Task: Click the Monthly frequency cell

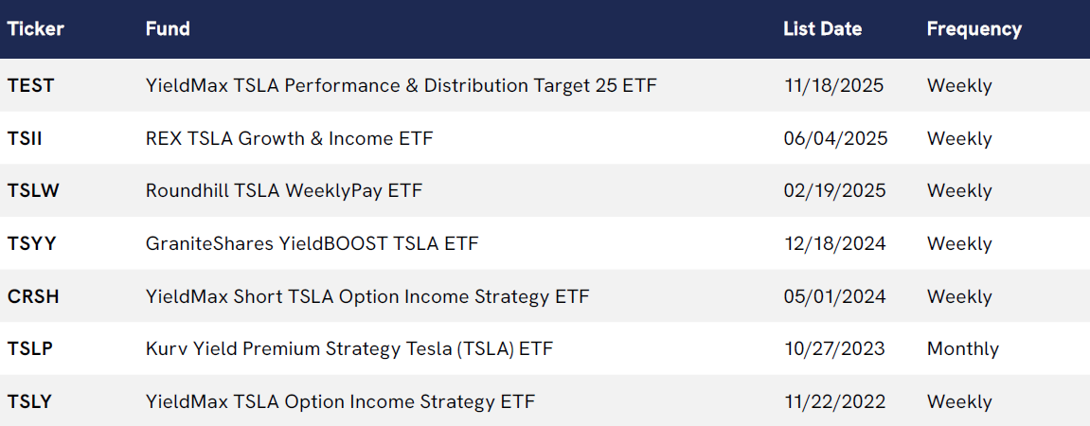Action: pos(962,348)
